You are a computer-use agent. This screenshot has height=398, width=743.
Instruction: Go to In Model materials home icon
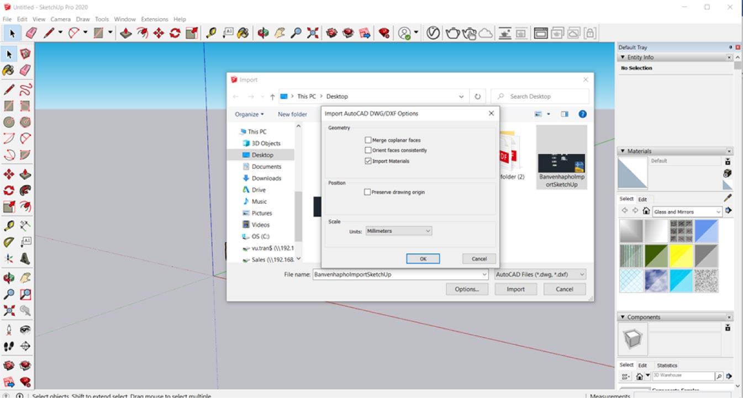pos(646,211)
